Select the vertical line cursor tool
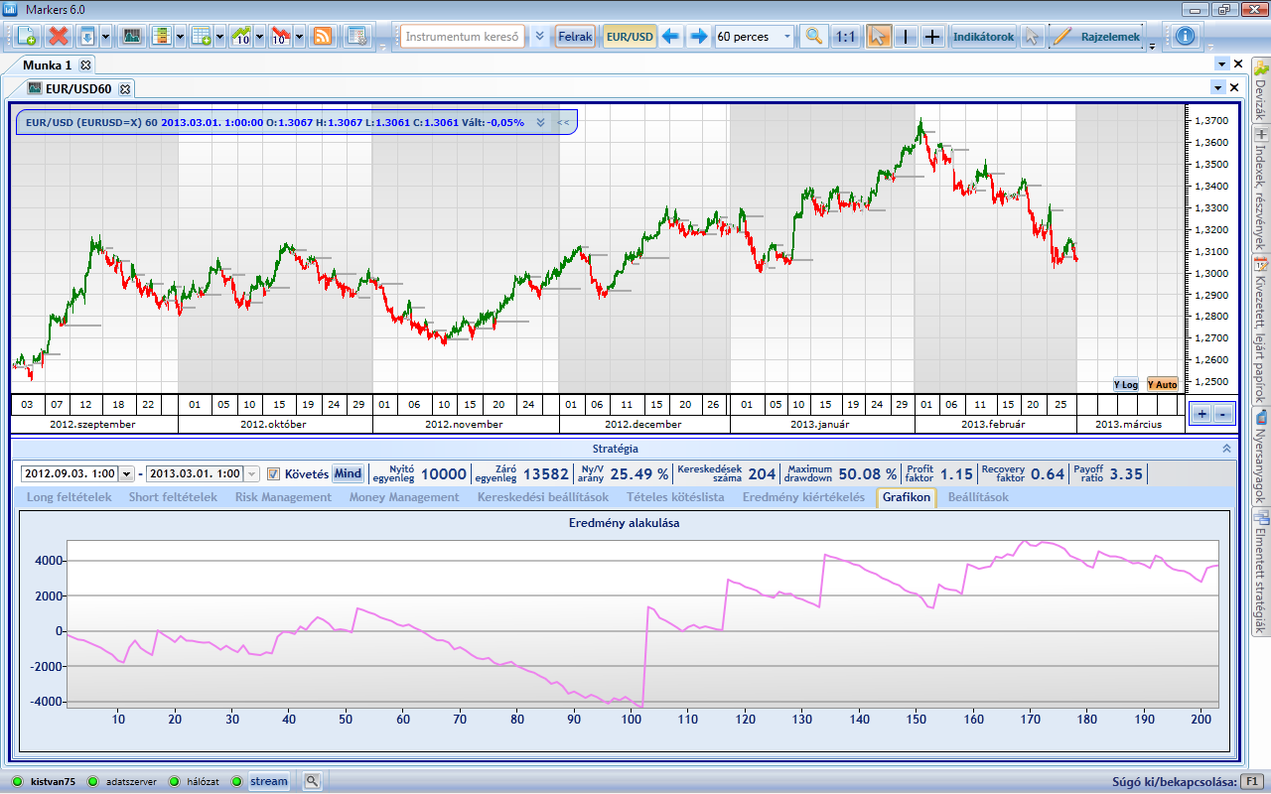The image size is (1271, 794). point(906,37)
